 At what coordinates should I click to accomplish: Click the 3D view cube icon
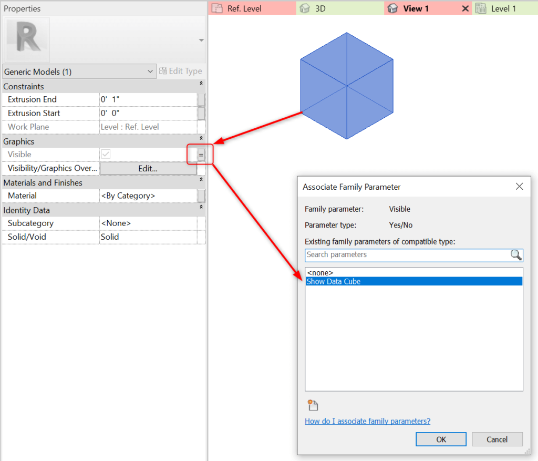(x=305, y=8)
